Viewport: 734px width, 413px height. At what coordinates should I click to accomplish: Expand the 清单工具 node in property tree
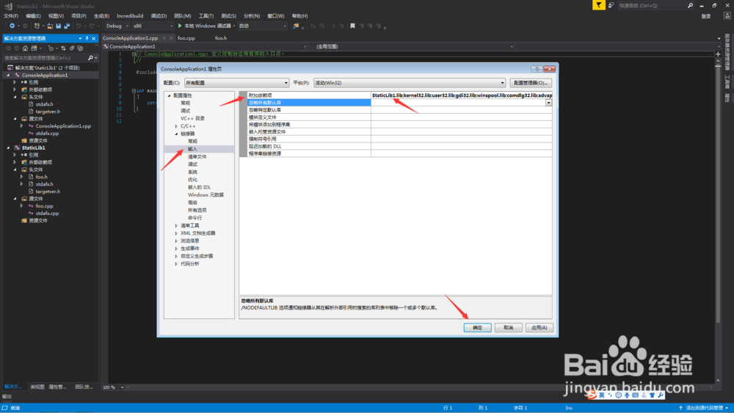176,225
